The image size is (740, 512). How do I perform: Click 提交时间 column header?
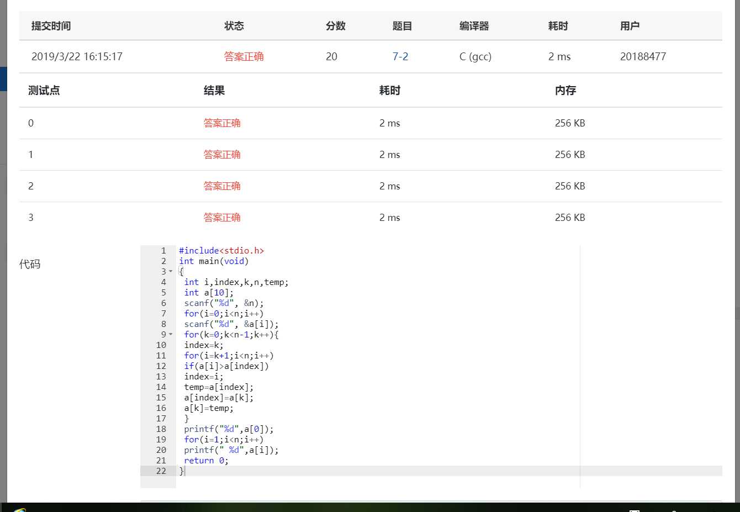click(x=51, y=26)
